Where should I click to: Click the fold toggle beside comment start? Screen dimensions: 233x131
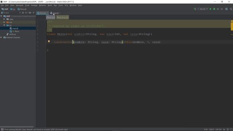pyautogui.click(x=46, y=22)
